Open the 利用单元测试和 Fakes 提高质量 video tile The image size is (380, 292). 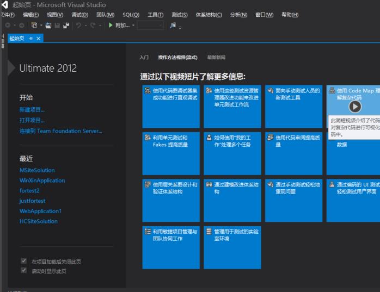pos(171,153)
